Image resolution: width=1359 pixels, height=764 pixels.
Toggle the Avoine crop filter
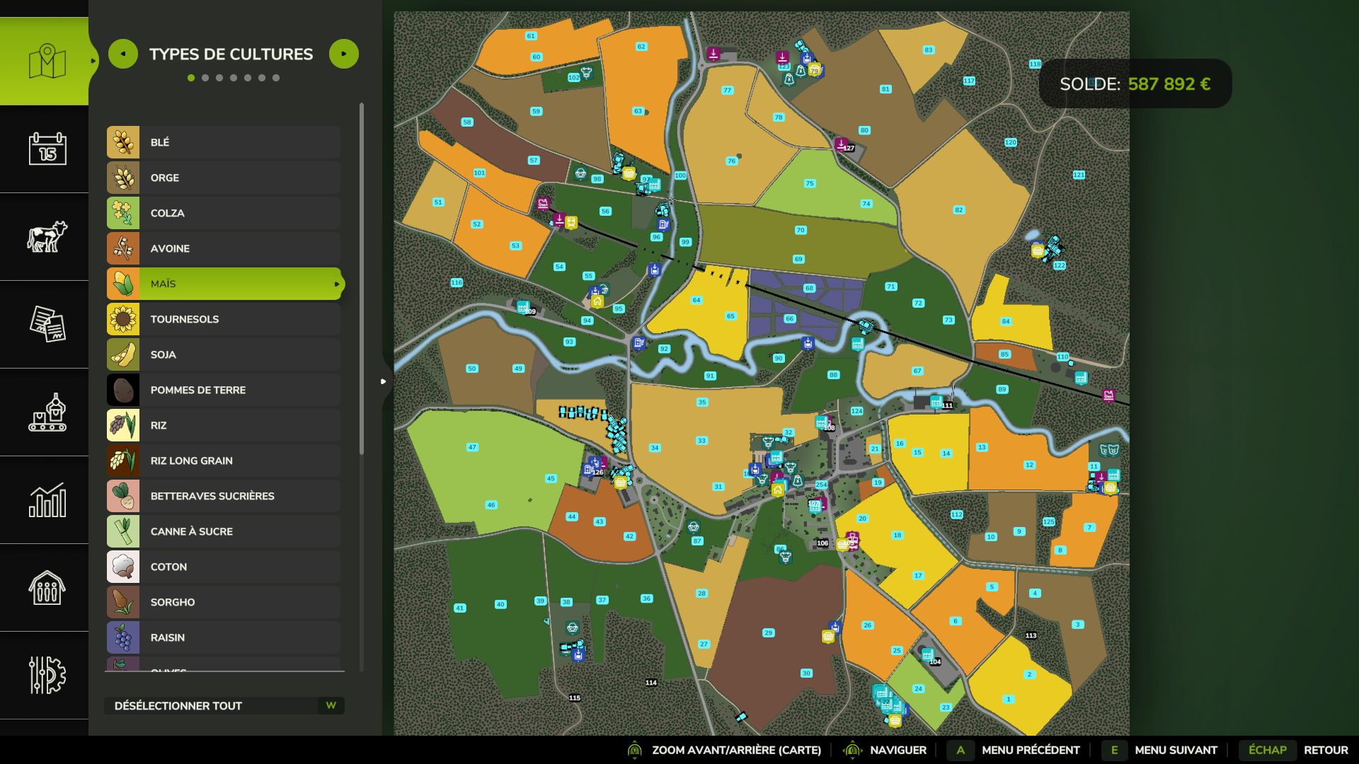click(224, 248)
